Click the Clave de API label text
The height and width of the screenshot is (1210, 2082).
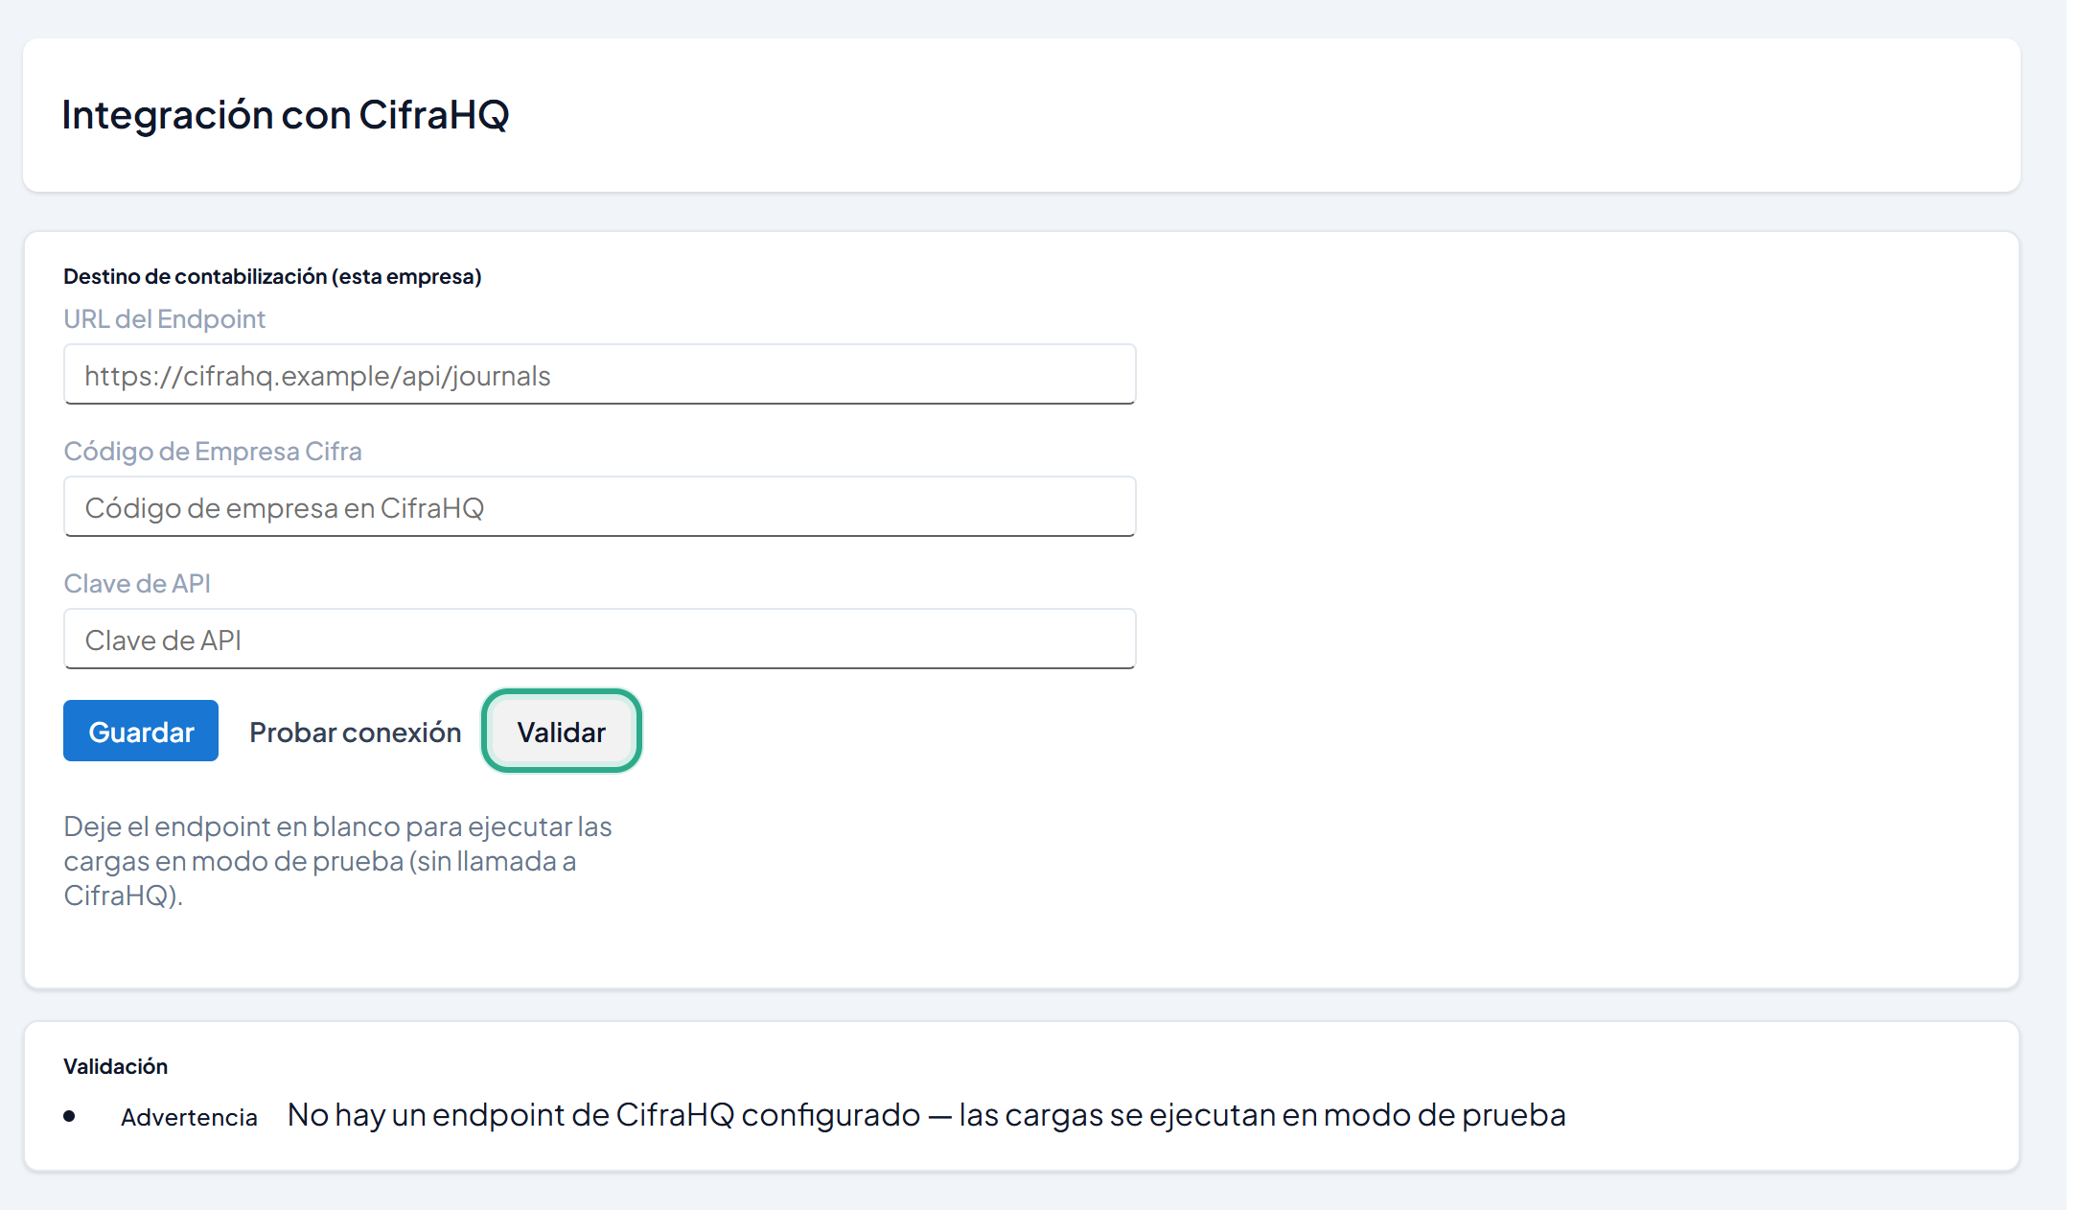tap(137, 583)
